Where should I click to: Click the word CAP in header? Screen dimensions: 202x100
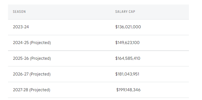point(132,11)
